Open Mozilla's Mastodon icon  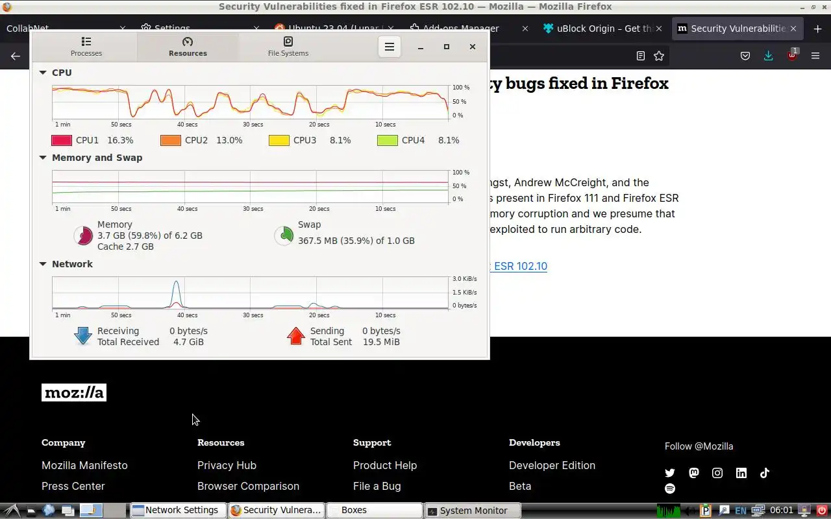(x=694, y=473)
